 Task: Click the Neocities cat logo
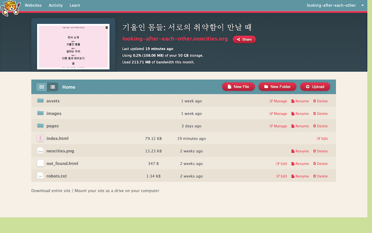pos(10,8)
